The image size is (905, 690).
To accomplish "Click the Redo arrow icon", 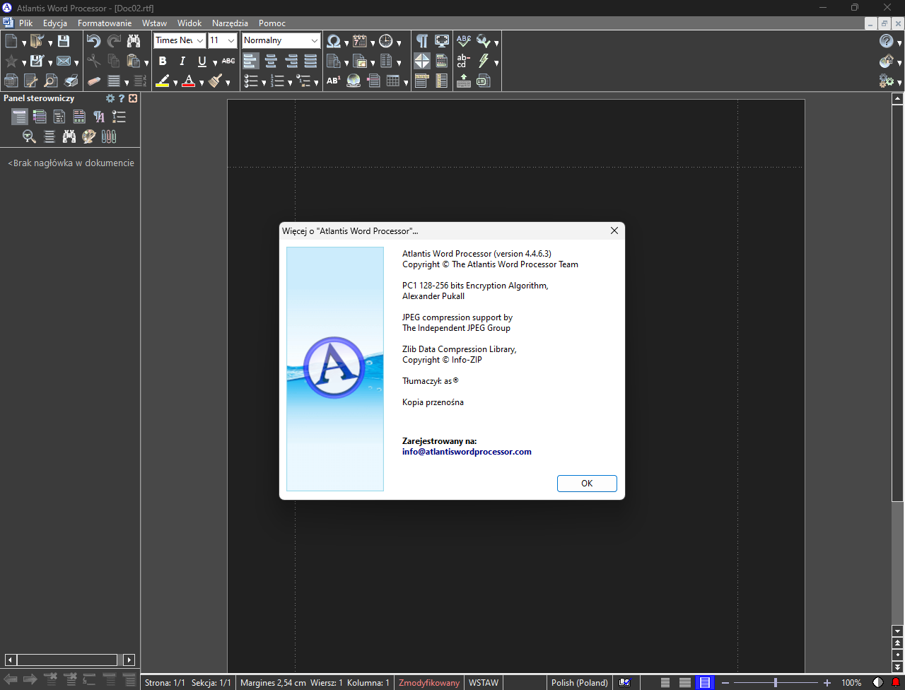I will pos(114,41).
